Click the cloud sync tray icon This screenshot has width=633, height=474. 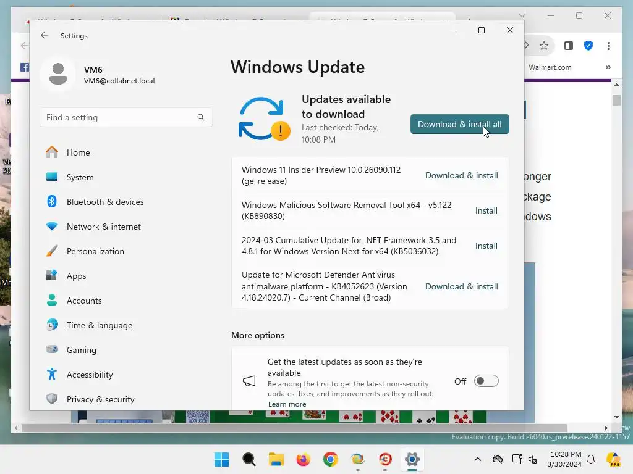point(498,459)
